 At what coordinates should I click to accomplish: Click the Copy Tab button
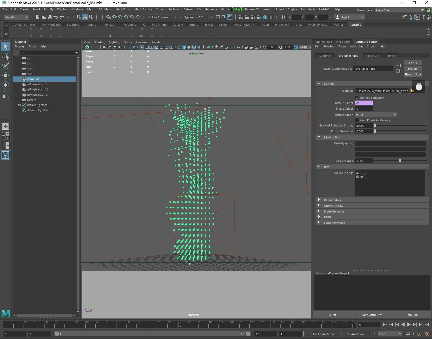(x=412, y=315)
